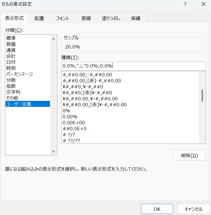Viewport: 211px width, 215px height.
Task: Choose the 0.00E+00 format entry
Action: click(x=74, y=122)
